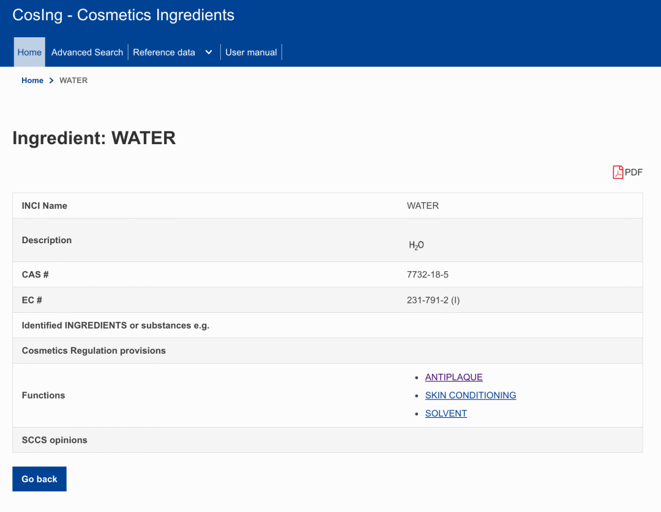Open the Home tab in the navigation bar
661x512 pixels.
pos(29,53)
